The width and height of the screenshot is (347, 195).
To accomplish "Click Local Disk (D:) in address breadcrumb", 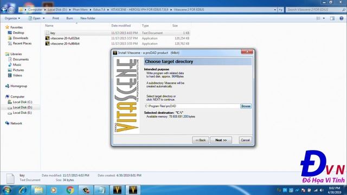I will coord(57,10).
